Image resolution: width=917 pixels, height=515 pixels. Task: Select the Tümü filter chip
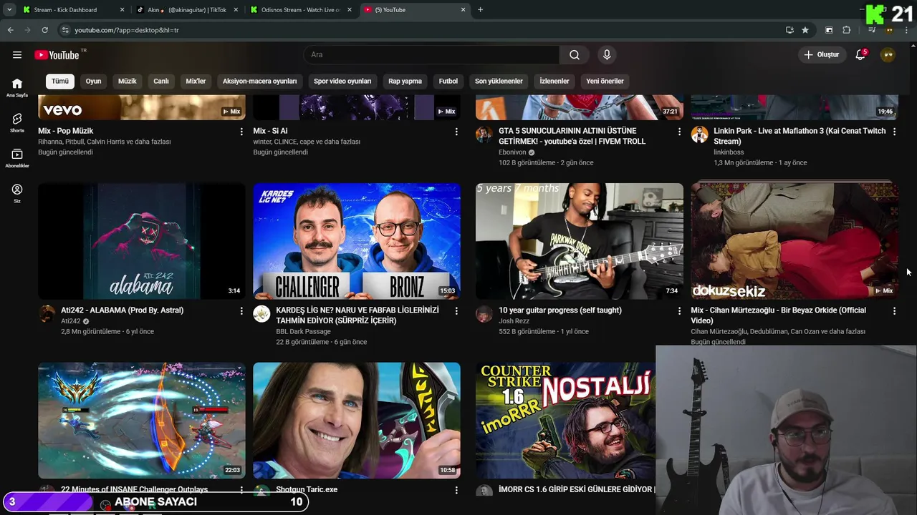pyautogui.click(x=60, y=81)
